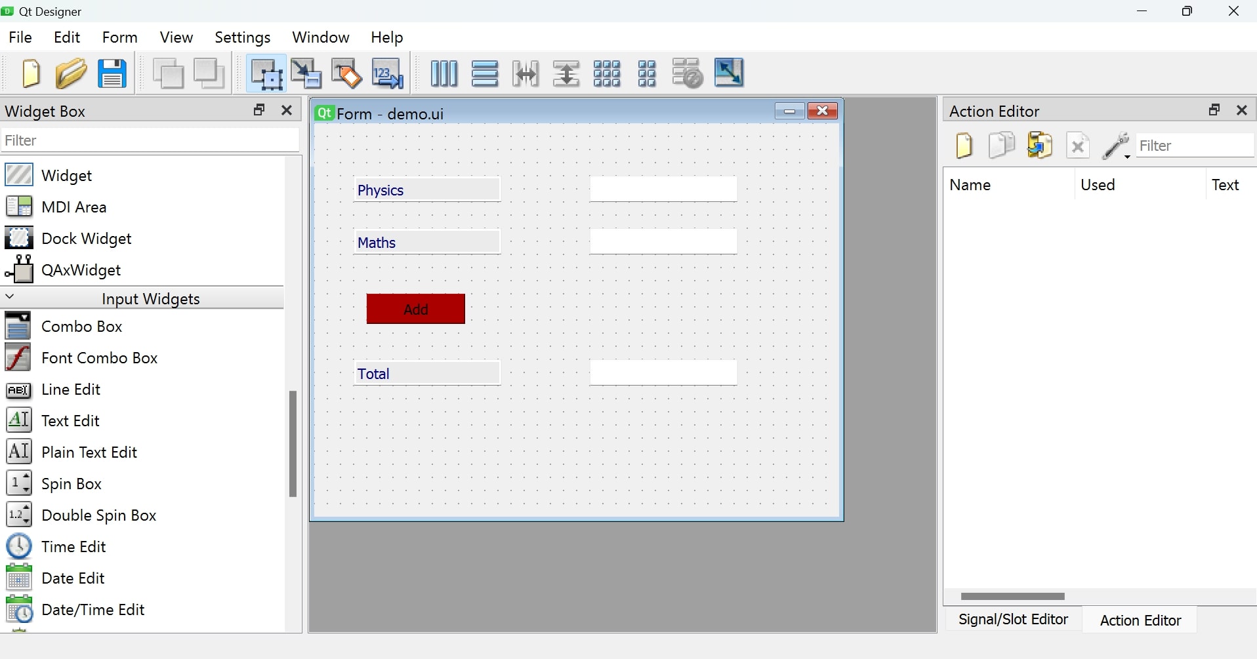Click the Action Editor filter field
The width and height of the screenshot is (1257, 659).
click(1194, 145)
